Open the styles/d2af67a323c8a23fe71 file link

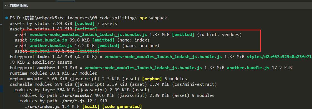(279, 57)
